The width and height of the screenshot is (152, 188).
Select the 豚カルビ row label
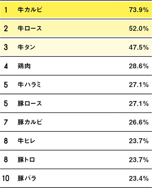30,122
